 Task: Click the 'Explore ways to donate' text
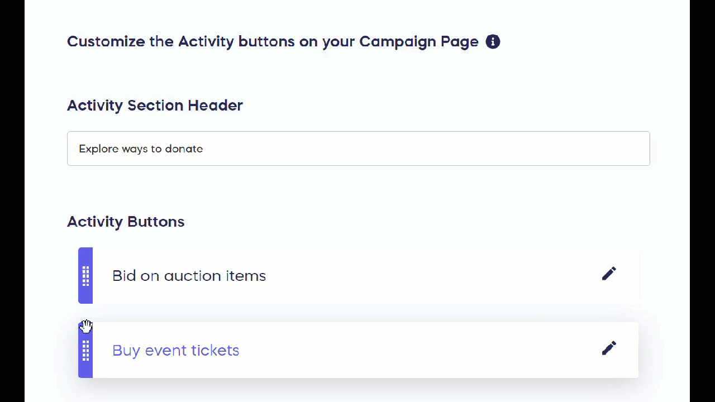pos(141,149)
